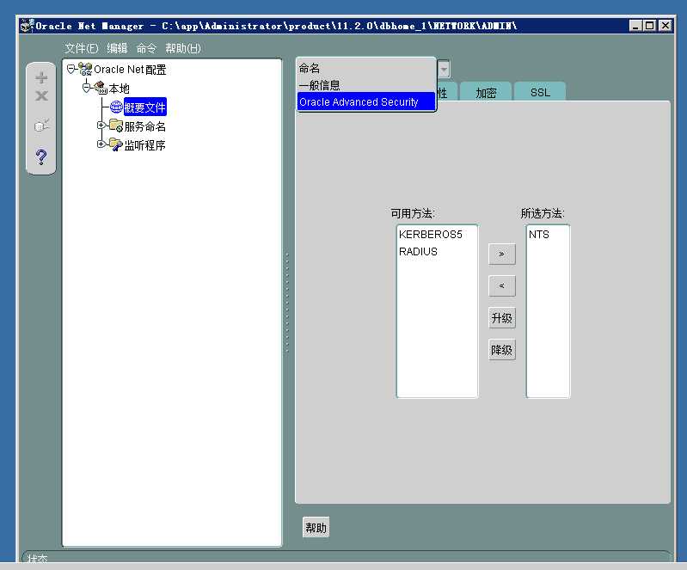Open the 命令 menu

146,48
